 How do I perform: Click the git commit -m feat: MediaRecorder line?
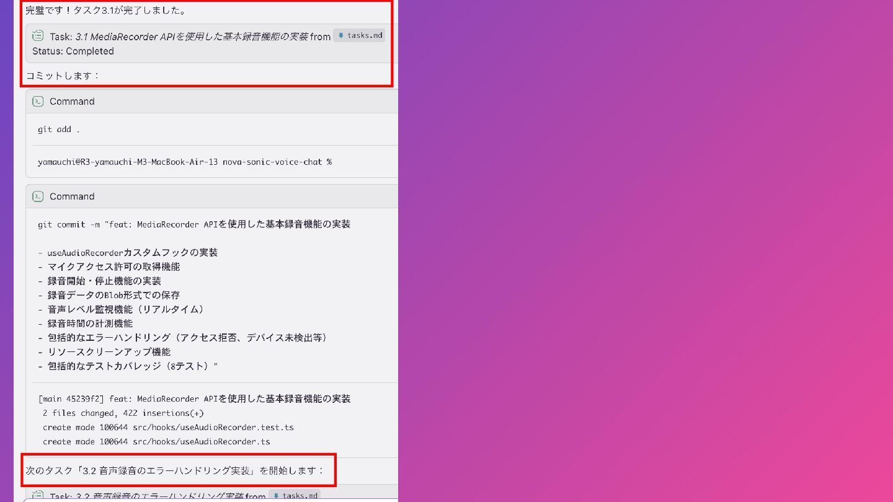point(194,224)
